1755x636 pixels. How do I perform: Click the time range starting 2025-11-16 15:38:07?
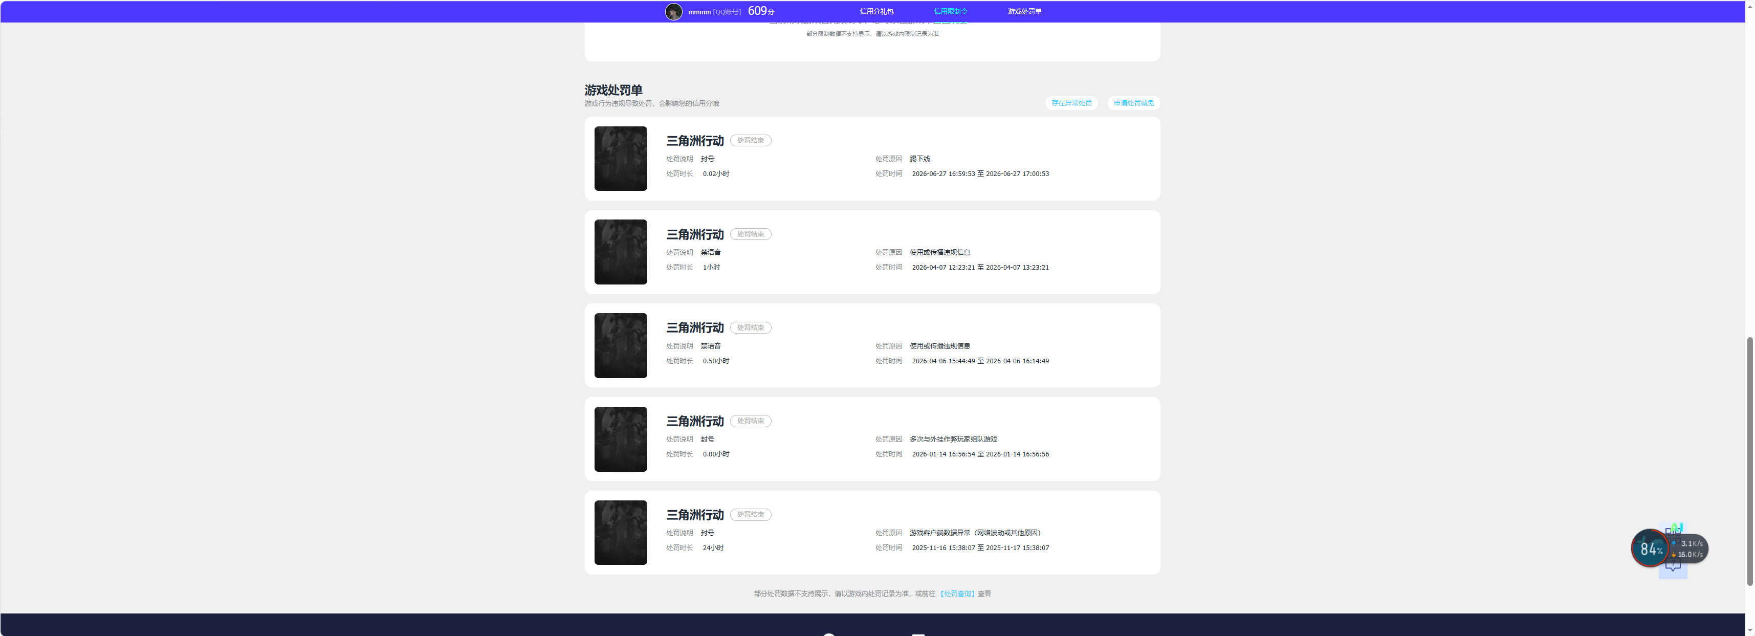[980, 547]
